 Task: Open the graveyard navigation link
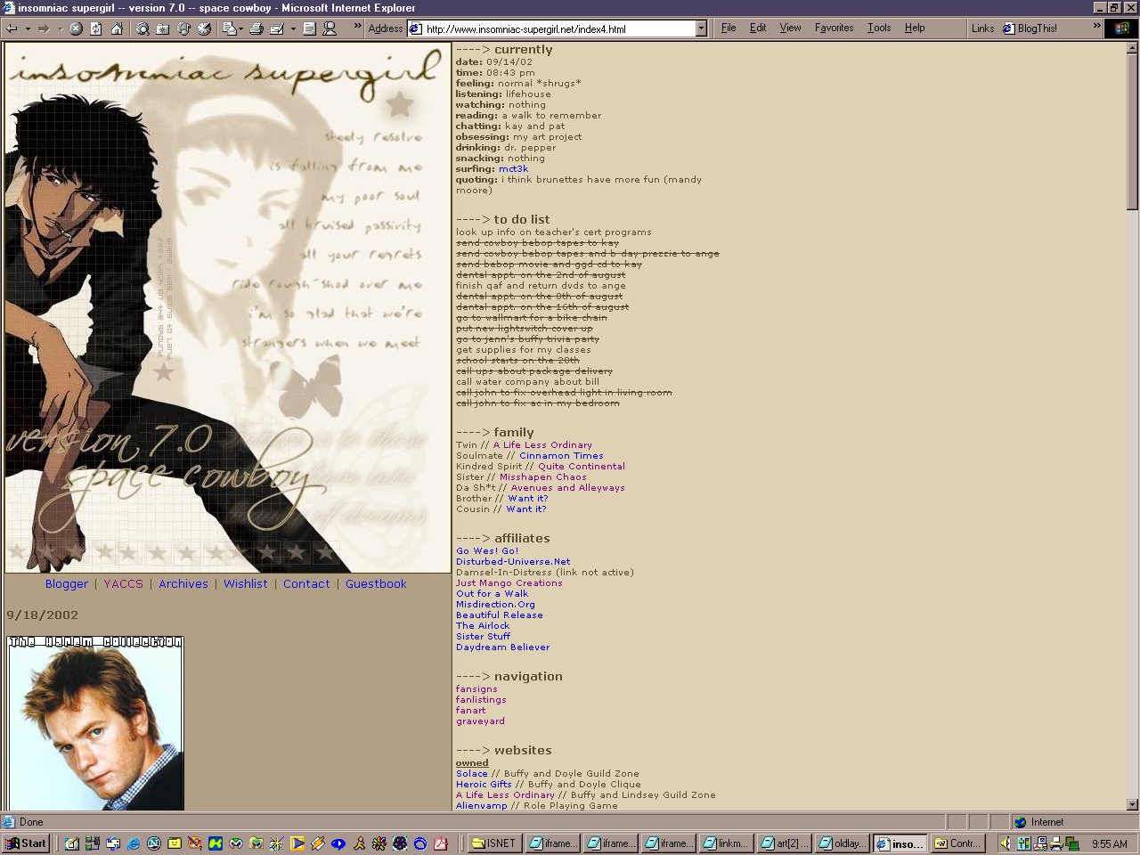(x=480, y=721)
